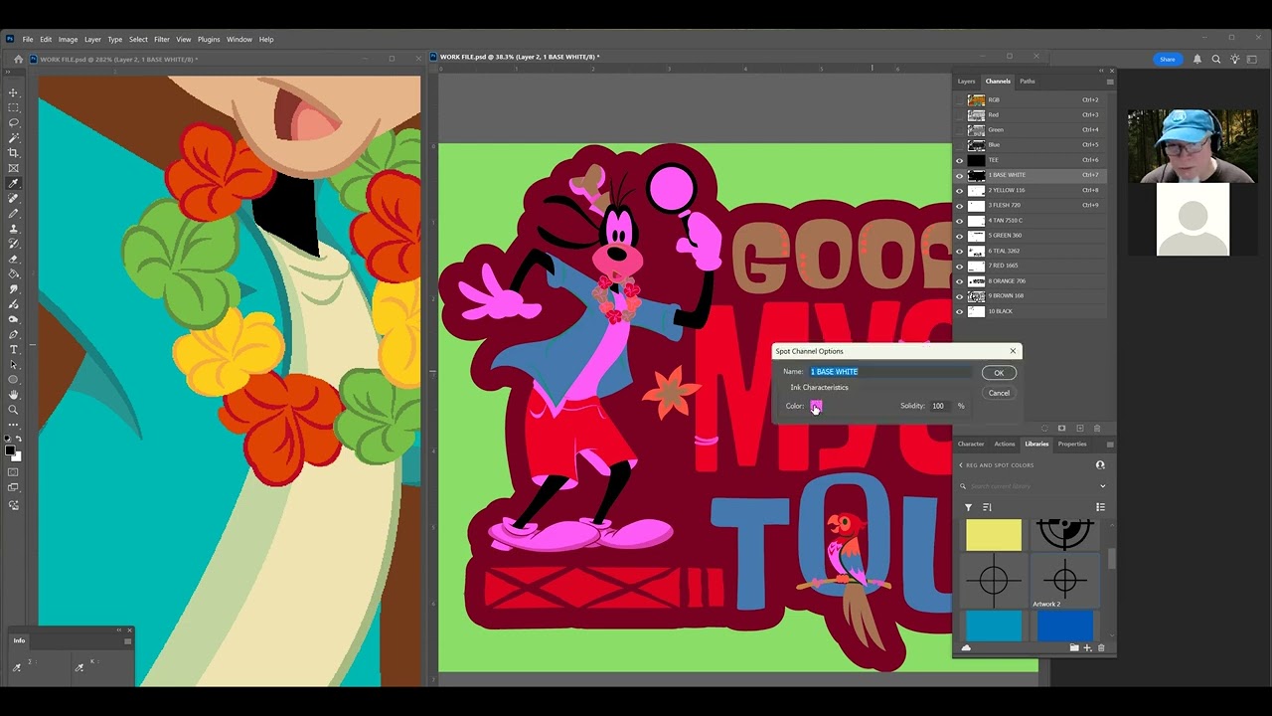Select the History Brush tool
The width and height of the screenshot is (1272, 716).
(x=13, y=244)
